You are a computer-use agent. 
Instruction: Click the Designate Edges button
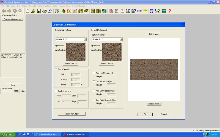[x=71, y=114]
